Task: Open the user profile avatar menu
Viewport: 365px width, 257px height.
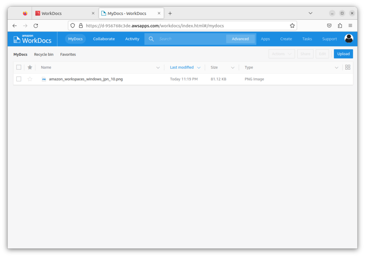Action: coord(349,39)
